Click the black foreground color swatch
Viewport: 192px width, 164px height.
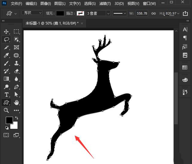(9, 120)
